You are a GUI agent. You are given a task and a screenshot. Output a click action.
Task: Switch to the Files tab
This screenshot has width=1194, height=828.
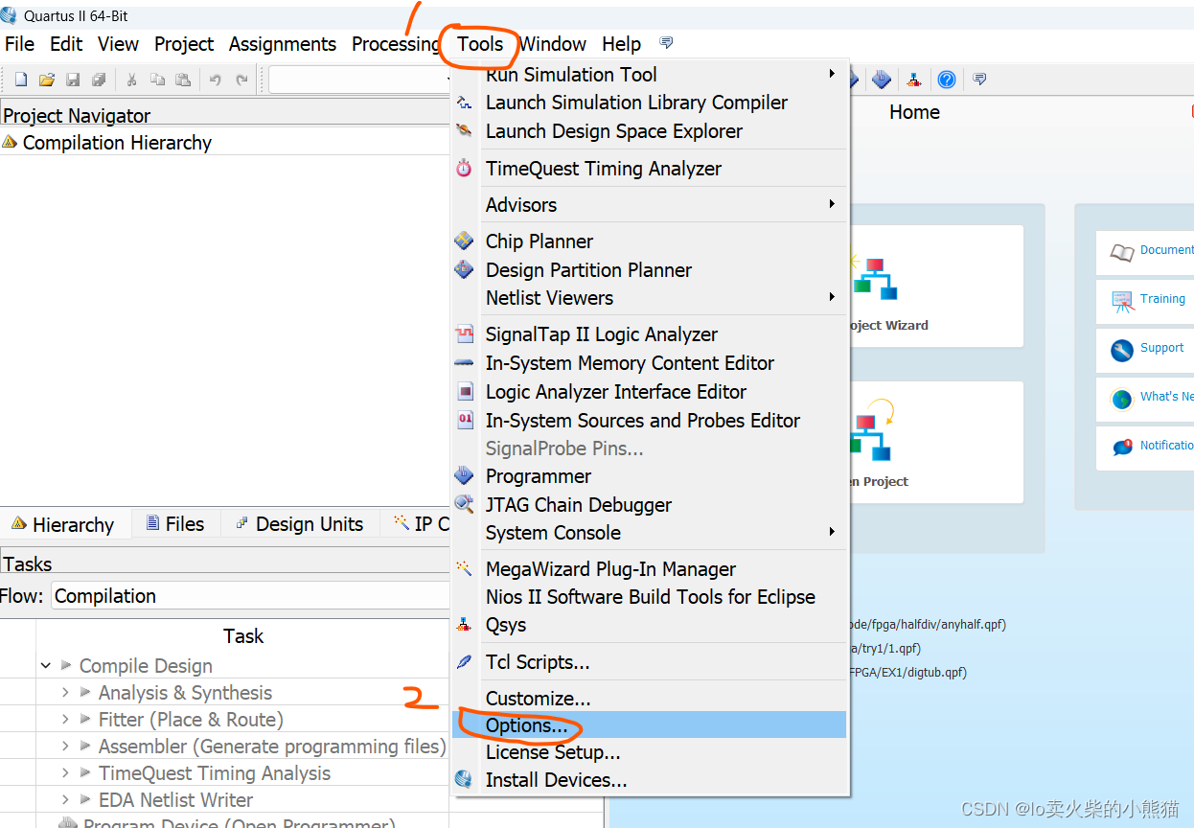[175, 524]
